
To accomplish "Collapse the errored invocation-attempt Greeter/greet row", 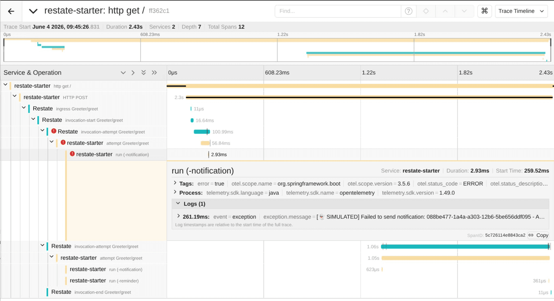I will pos(42,130).
